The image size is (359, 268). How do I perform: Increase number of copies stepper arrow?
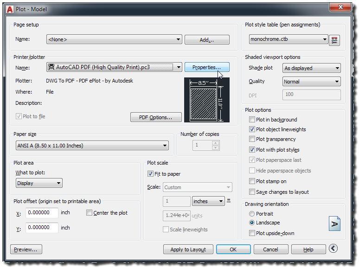(x=215, y=143)
